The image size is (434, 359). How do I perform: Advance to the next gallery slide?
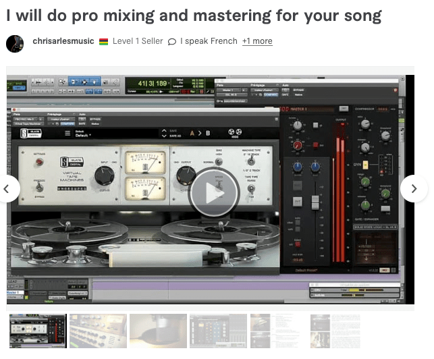pos(413,189)
